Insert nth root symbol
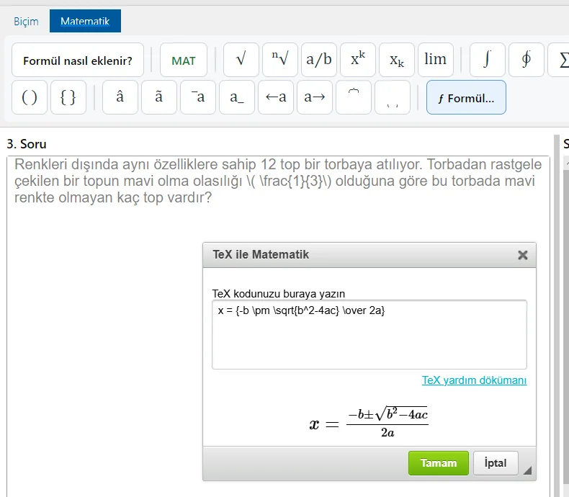This screenshot has height=497, width=569. click(280, 60)
